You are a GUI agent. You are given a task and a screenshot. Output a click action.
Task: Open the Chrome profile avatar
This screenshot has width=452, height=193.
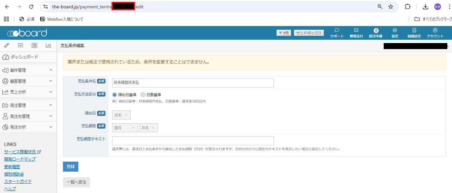[438, 7]
